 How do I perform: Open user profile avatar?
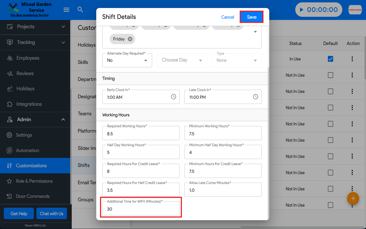click(355, 10)
